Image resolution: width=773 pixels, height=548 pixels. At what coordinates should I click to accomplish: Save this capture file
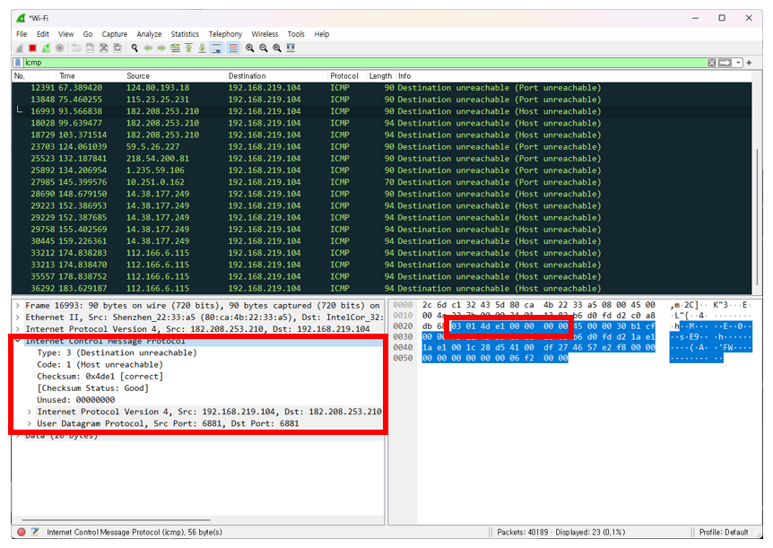pos(91,48)
